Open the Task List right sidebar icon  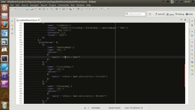pos(192,25)
